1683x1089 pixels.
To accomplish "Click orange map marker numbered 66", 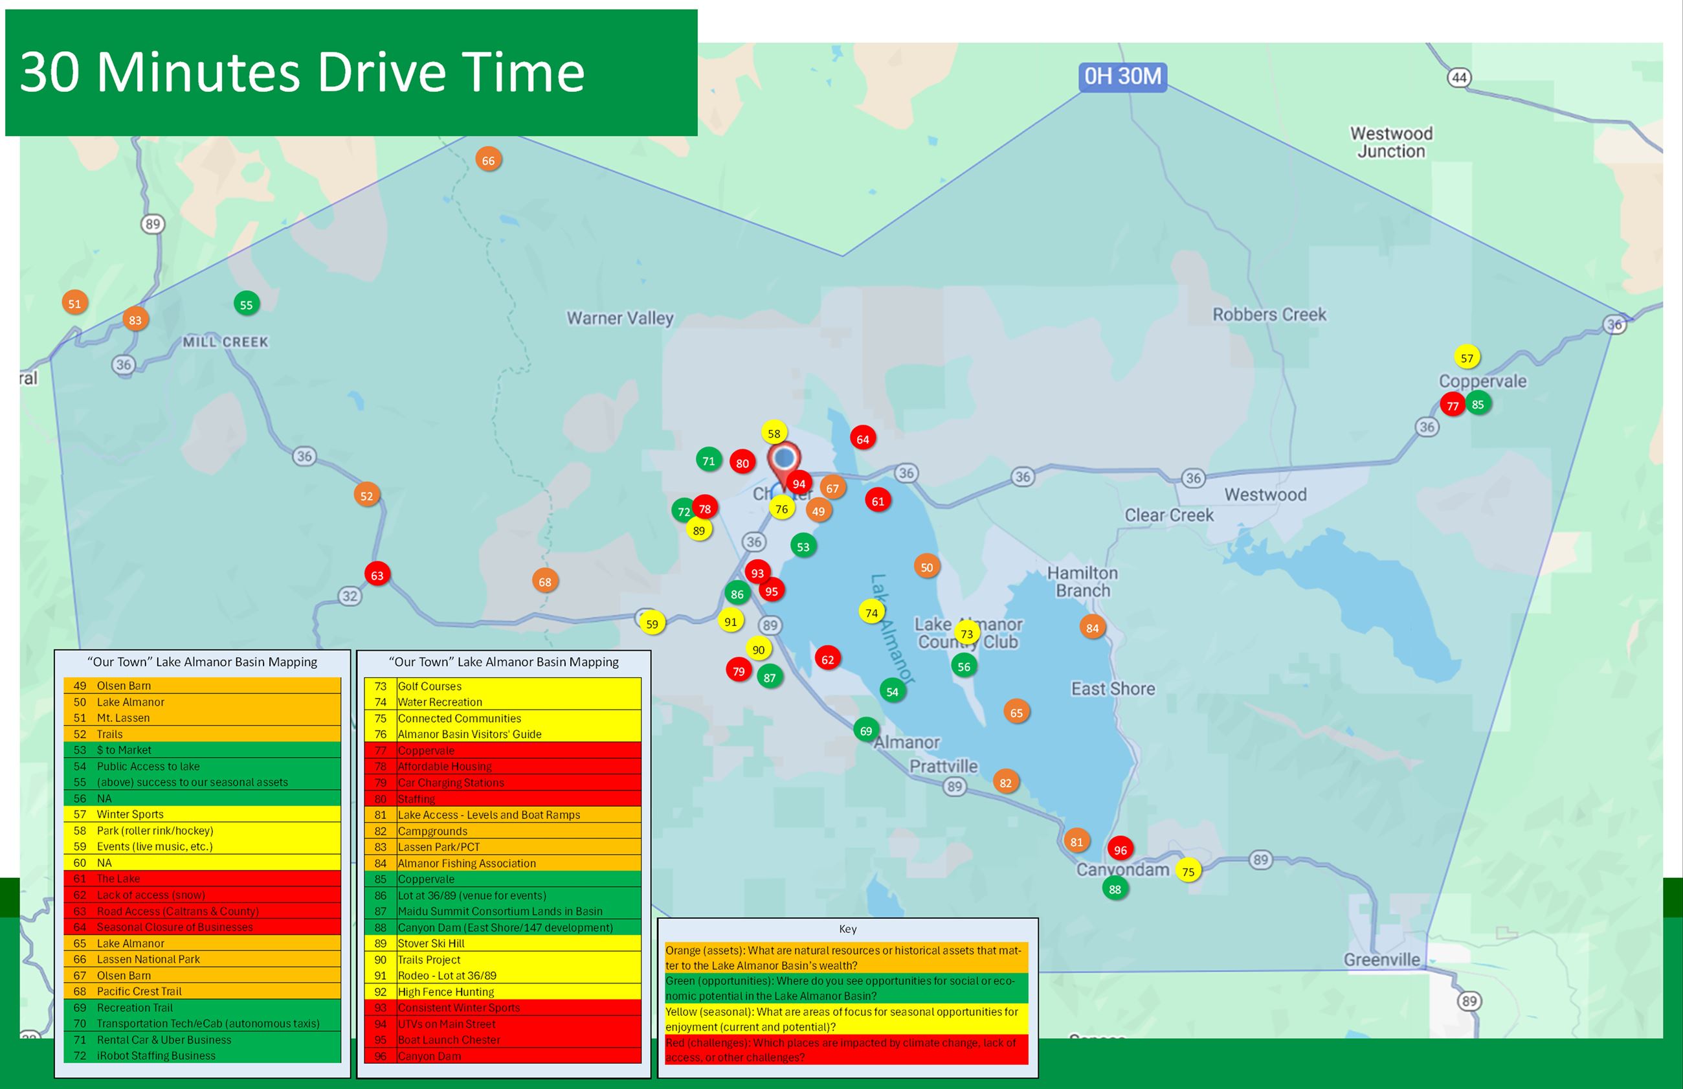I will coord(487,161).
